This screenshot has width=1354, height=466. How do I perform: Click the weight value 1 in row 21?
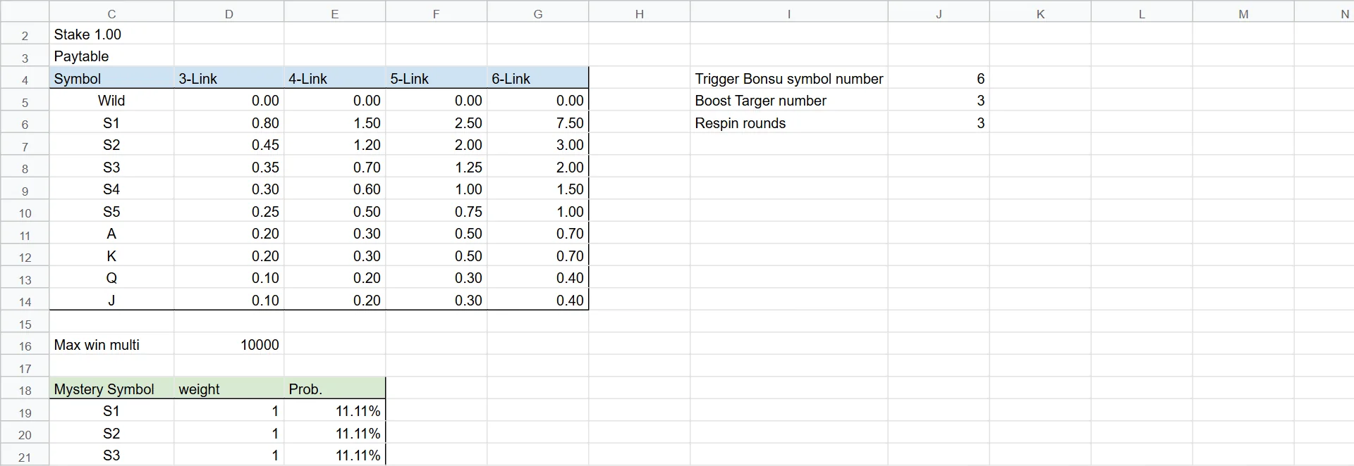[228, 455]
